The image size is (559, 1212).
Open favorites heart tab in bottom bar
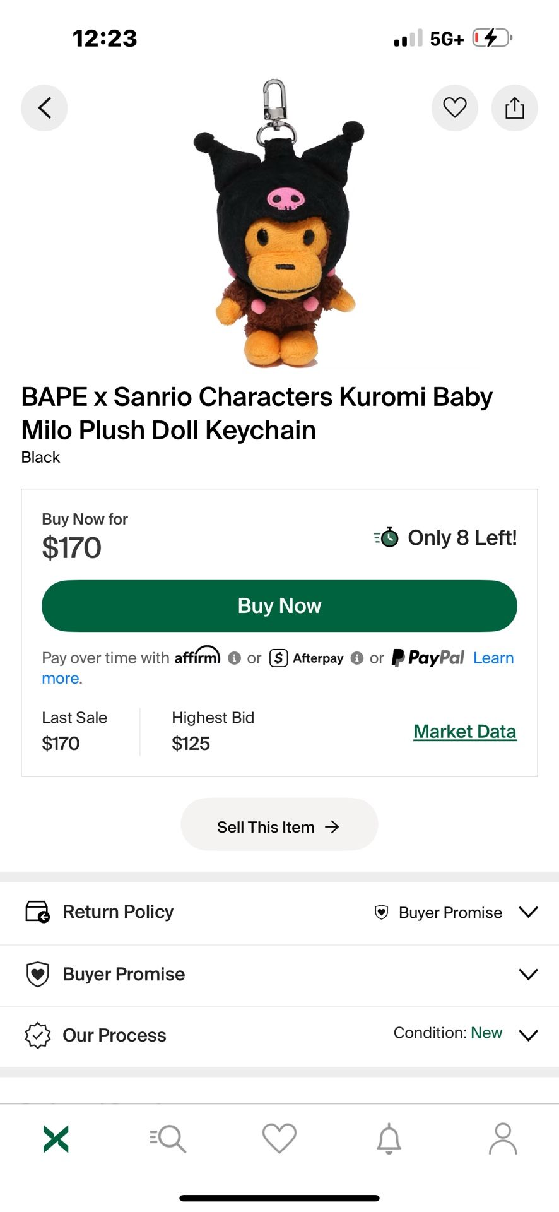(279, 1139)
